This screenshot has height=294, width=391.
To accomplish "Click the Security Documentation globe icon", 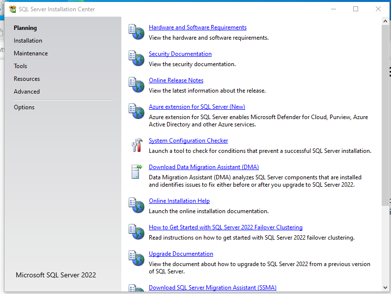I will tap(137, 58).
